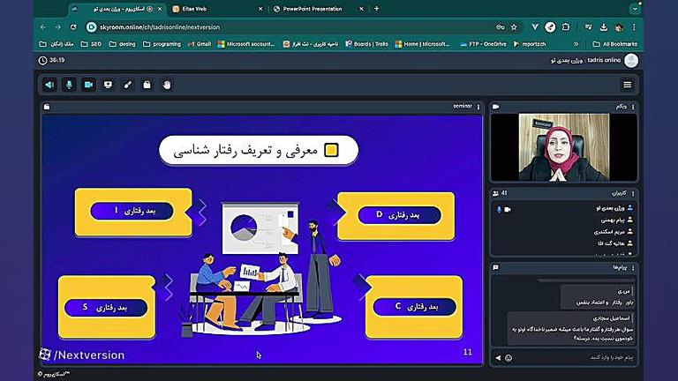This screenshot has width=678, height=381.
Task: Open the Boards | Trello bookmark
Action: (x=366, y=44)
